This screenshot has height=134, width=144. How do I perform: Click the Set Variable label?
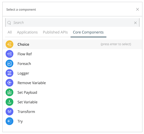27,102
